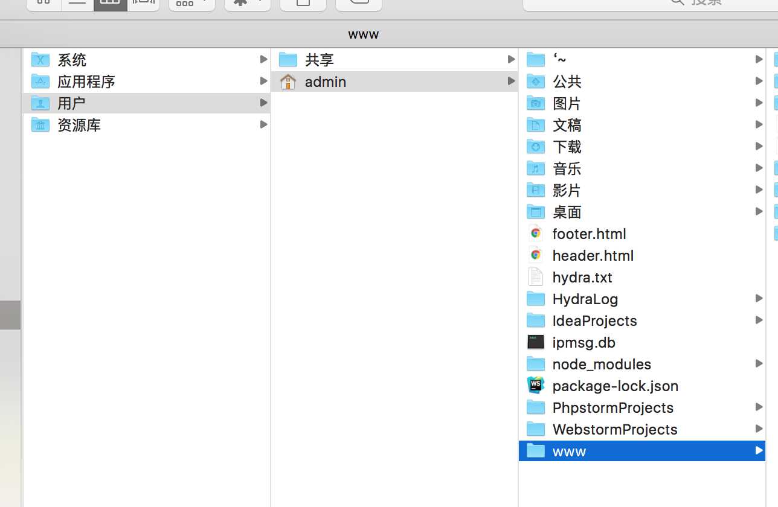The width and height of the screenshot is (778, 507).
Task: Click the 搜索 search field
Action: click(650, 5)
